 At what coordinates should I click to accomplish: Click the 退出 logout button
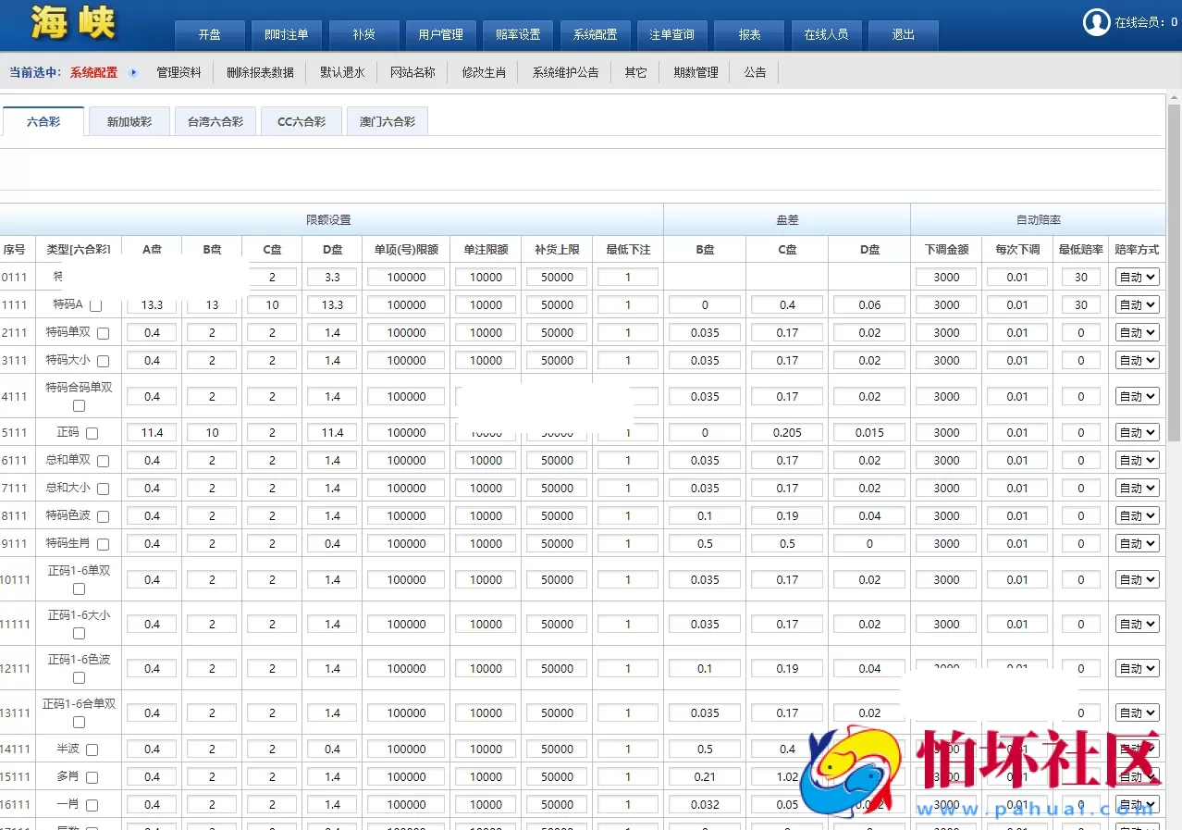point(903,34)
